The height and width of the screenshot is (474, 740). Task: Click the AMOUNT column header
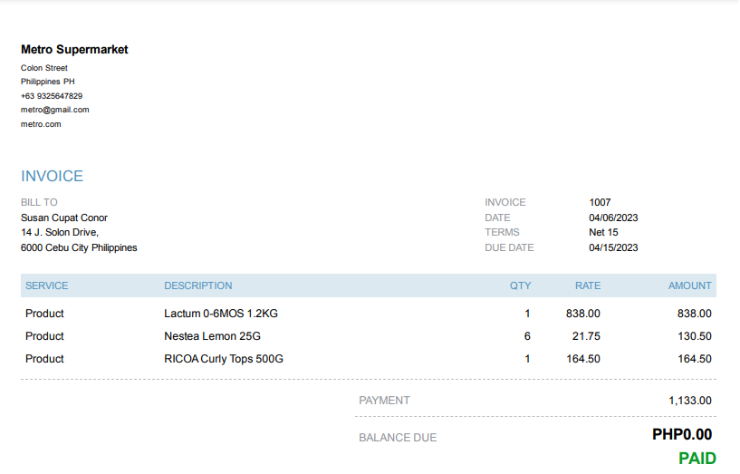pyautogui.click(x=690, y=285)
